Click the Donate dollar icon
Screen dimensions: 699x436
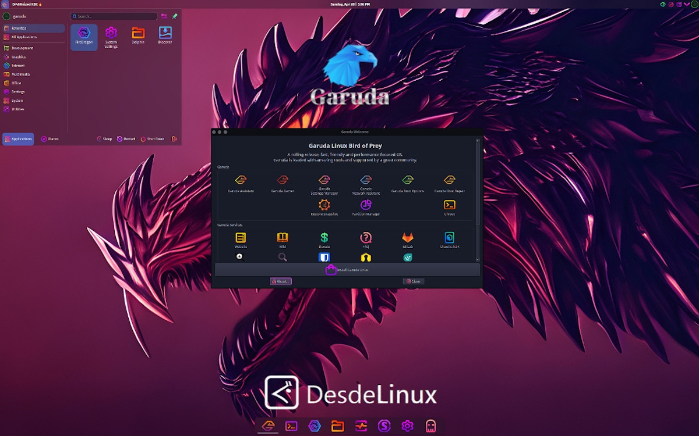tap(324, 238)
